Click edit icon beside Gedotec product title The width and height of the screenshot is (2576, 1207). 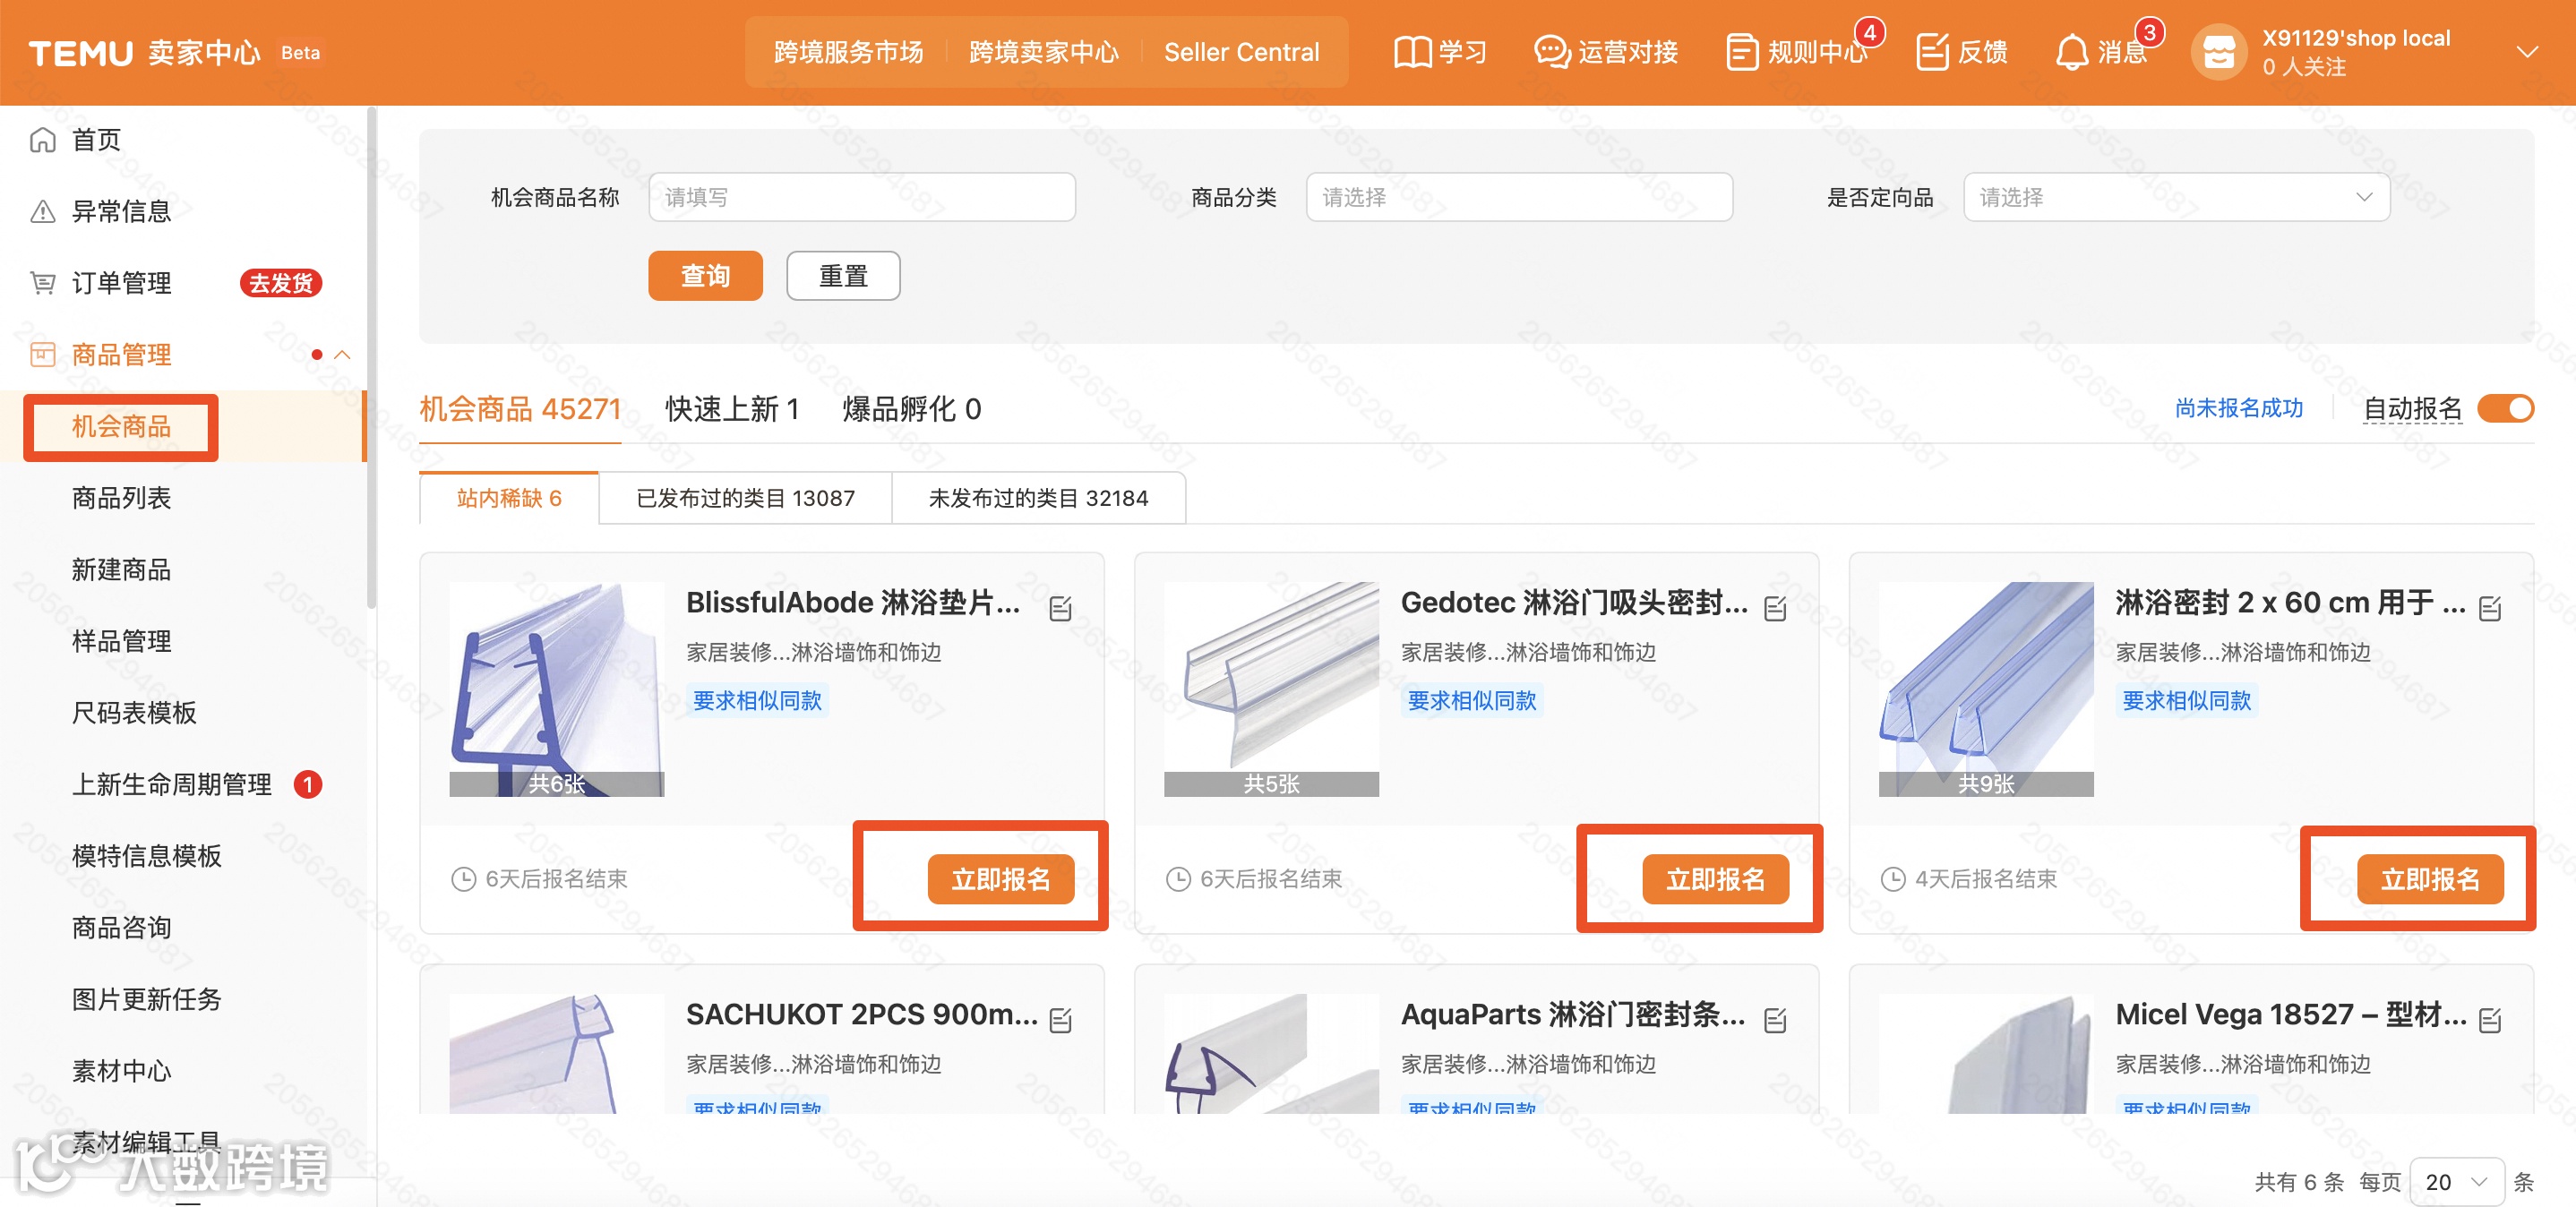(x=1775, y=607)
